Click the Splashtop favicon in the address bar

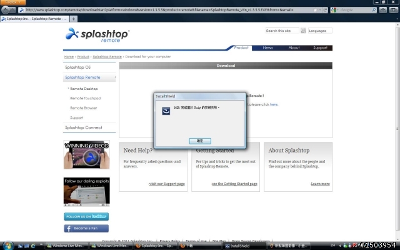tap(22, 10)
